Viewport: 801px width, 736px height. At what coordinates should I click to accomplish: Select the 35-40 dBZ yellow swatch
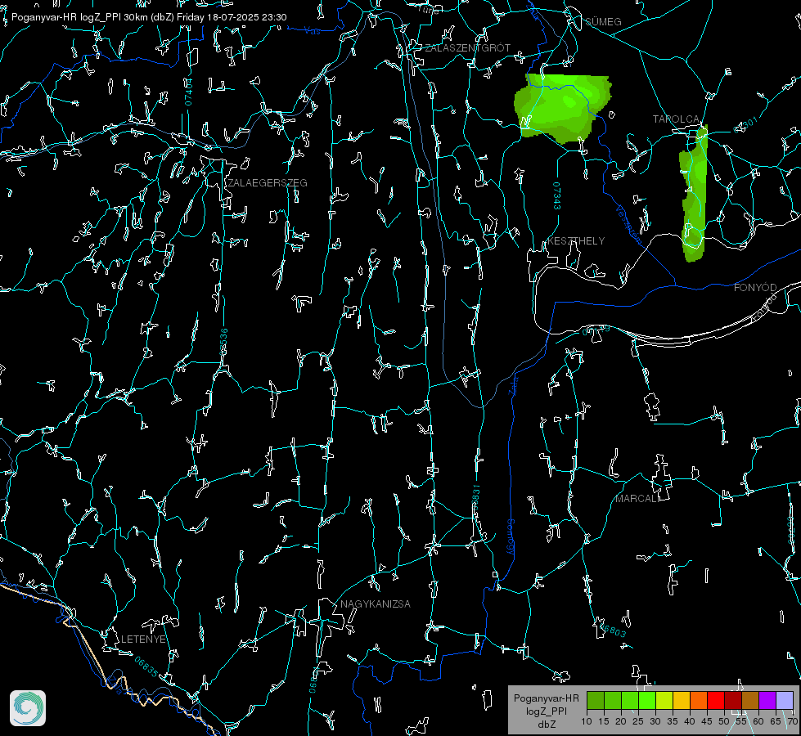point(682,700)
